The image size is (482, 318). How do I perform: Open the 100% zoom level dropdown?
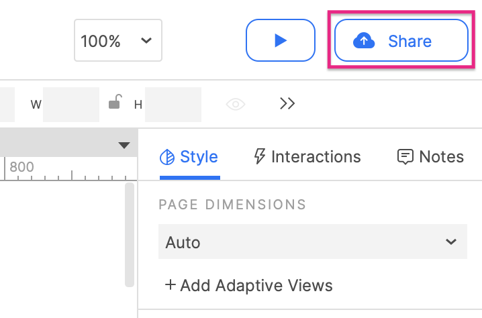[x=117, y=41]
